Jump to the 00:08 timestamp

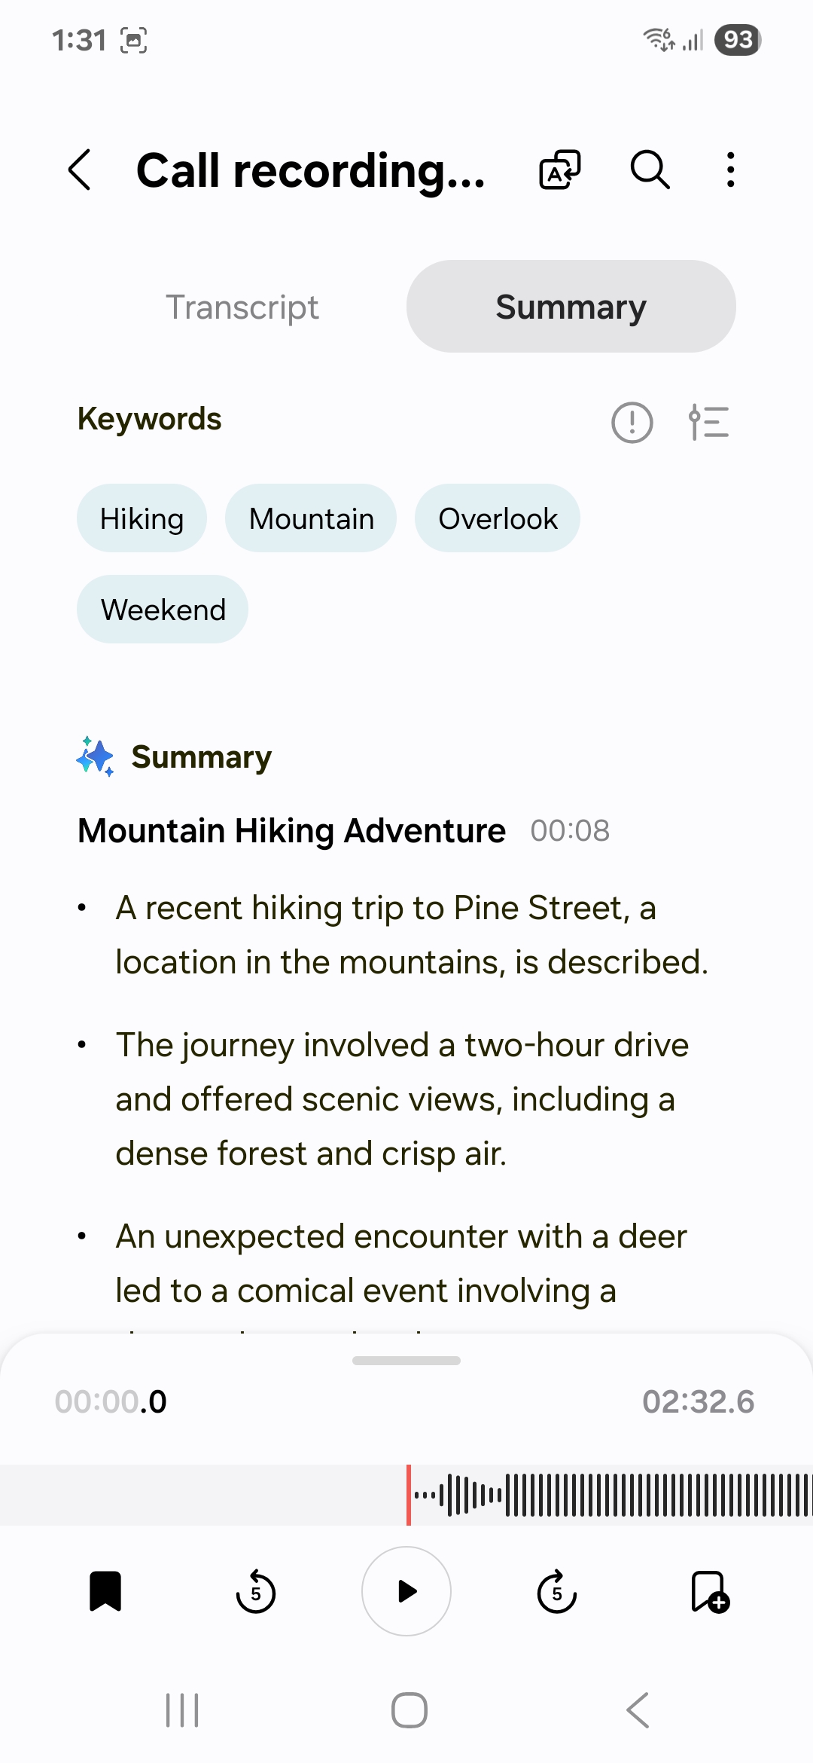(x=570, y=831)
